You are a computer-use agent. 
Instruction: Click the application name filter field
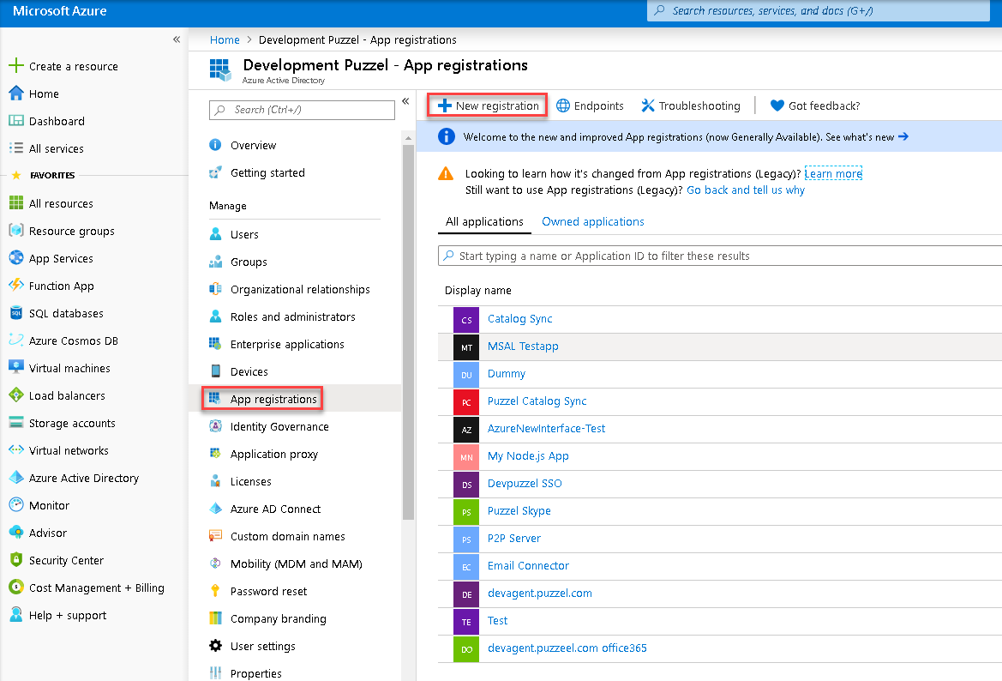point(720,256)
